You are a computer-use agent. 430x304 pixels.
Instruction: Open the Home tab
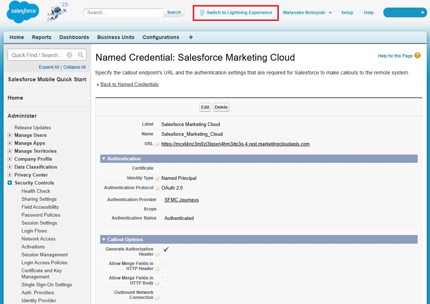17,37
